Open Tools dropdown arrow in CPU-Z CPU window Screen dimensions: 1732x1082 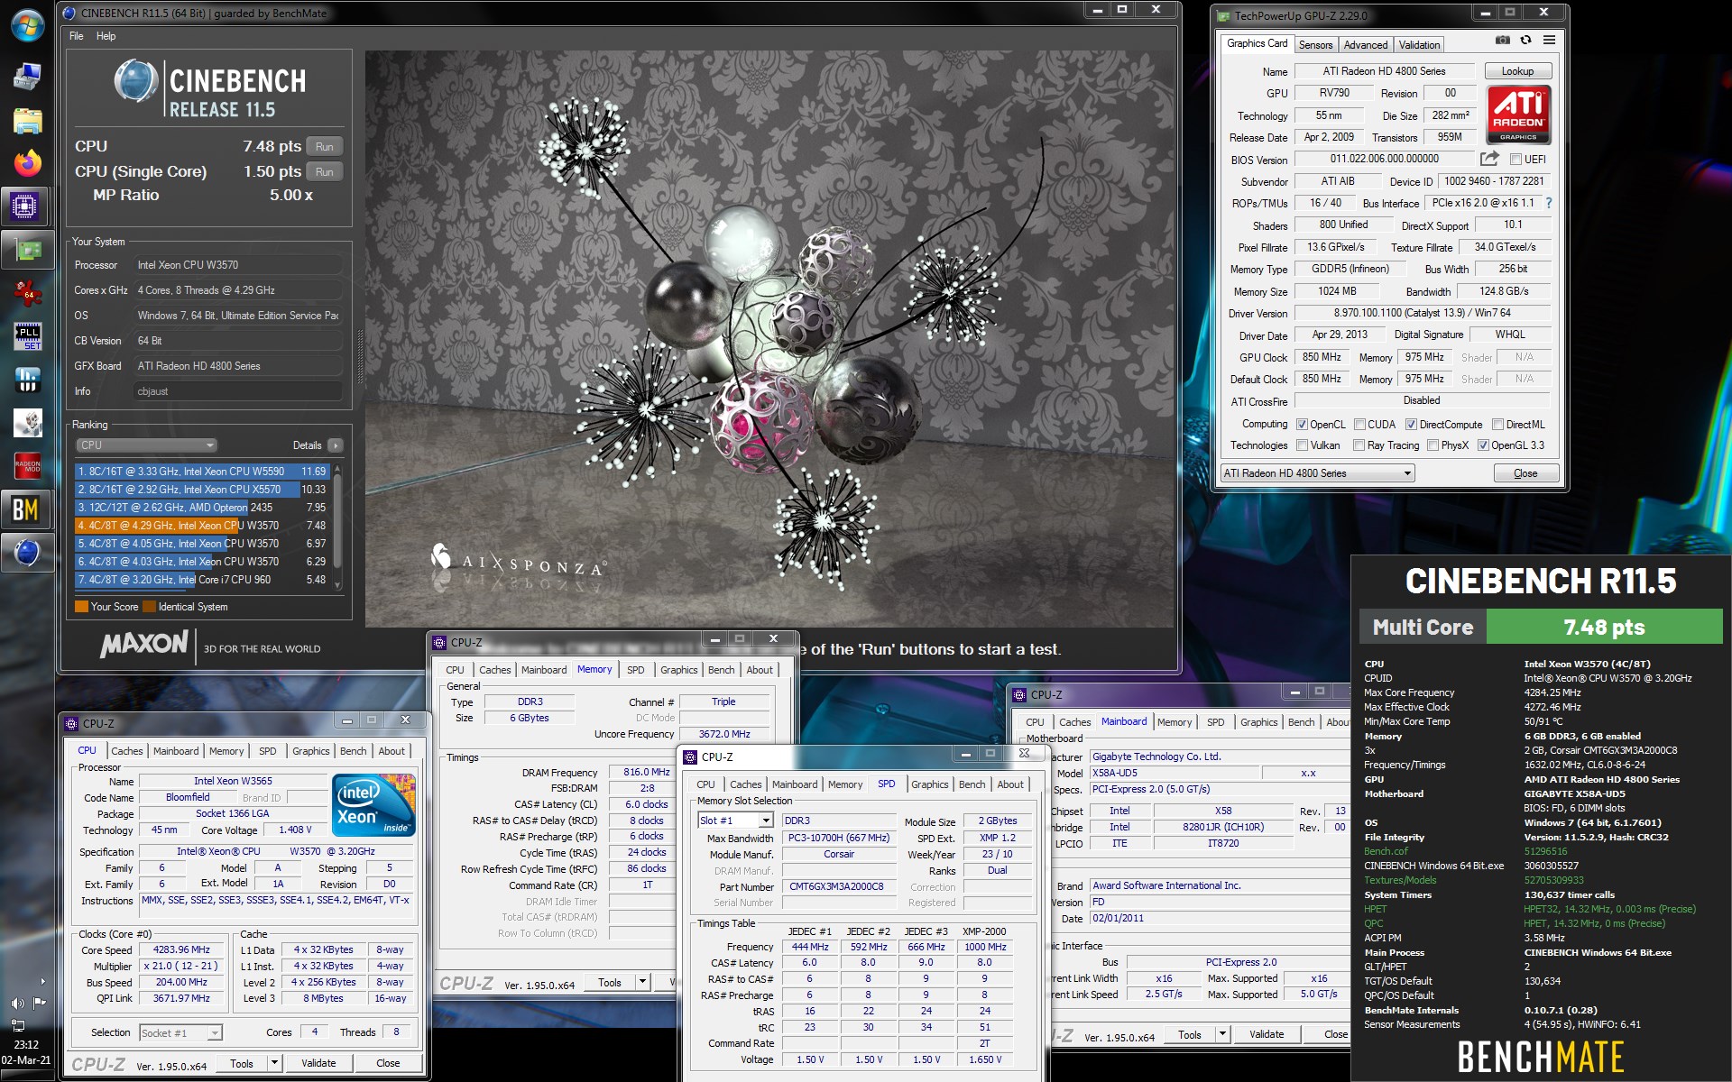click(274, 1064)
